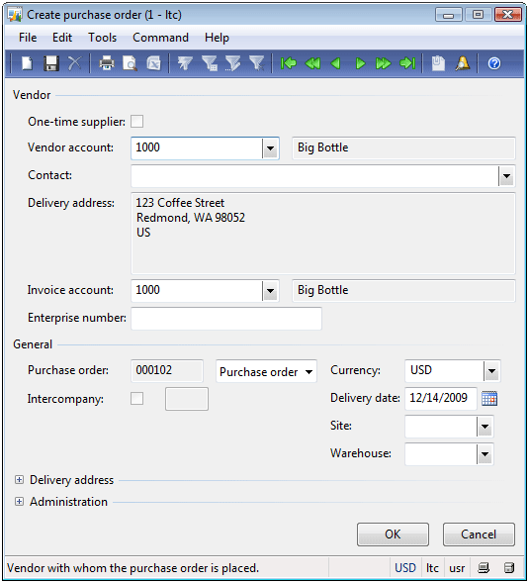Go to next page double arrow
This screenshot has height=583, width=529.
pyautogui.click(x=383, y=63)
